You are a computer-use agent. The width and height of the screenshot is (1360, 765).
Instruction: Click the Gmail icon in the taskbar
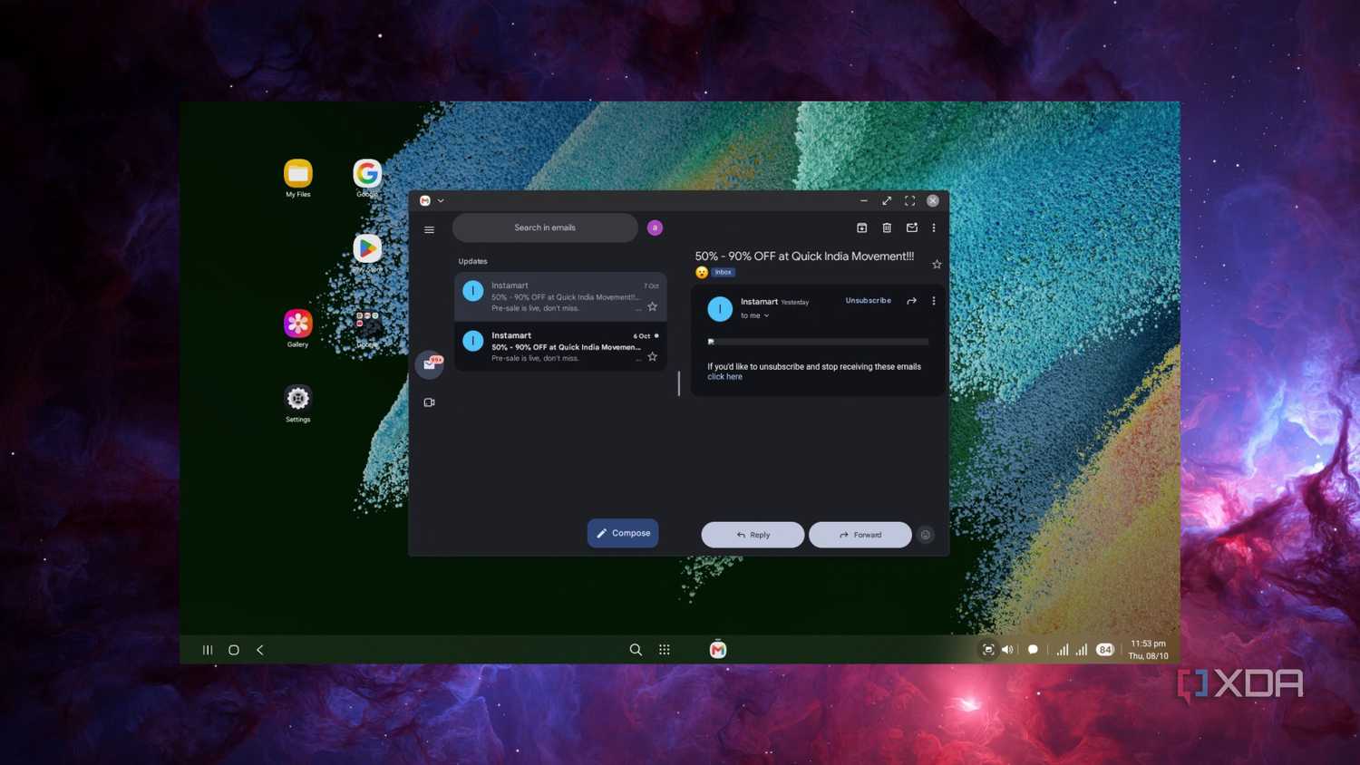(x=718, y=650)
